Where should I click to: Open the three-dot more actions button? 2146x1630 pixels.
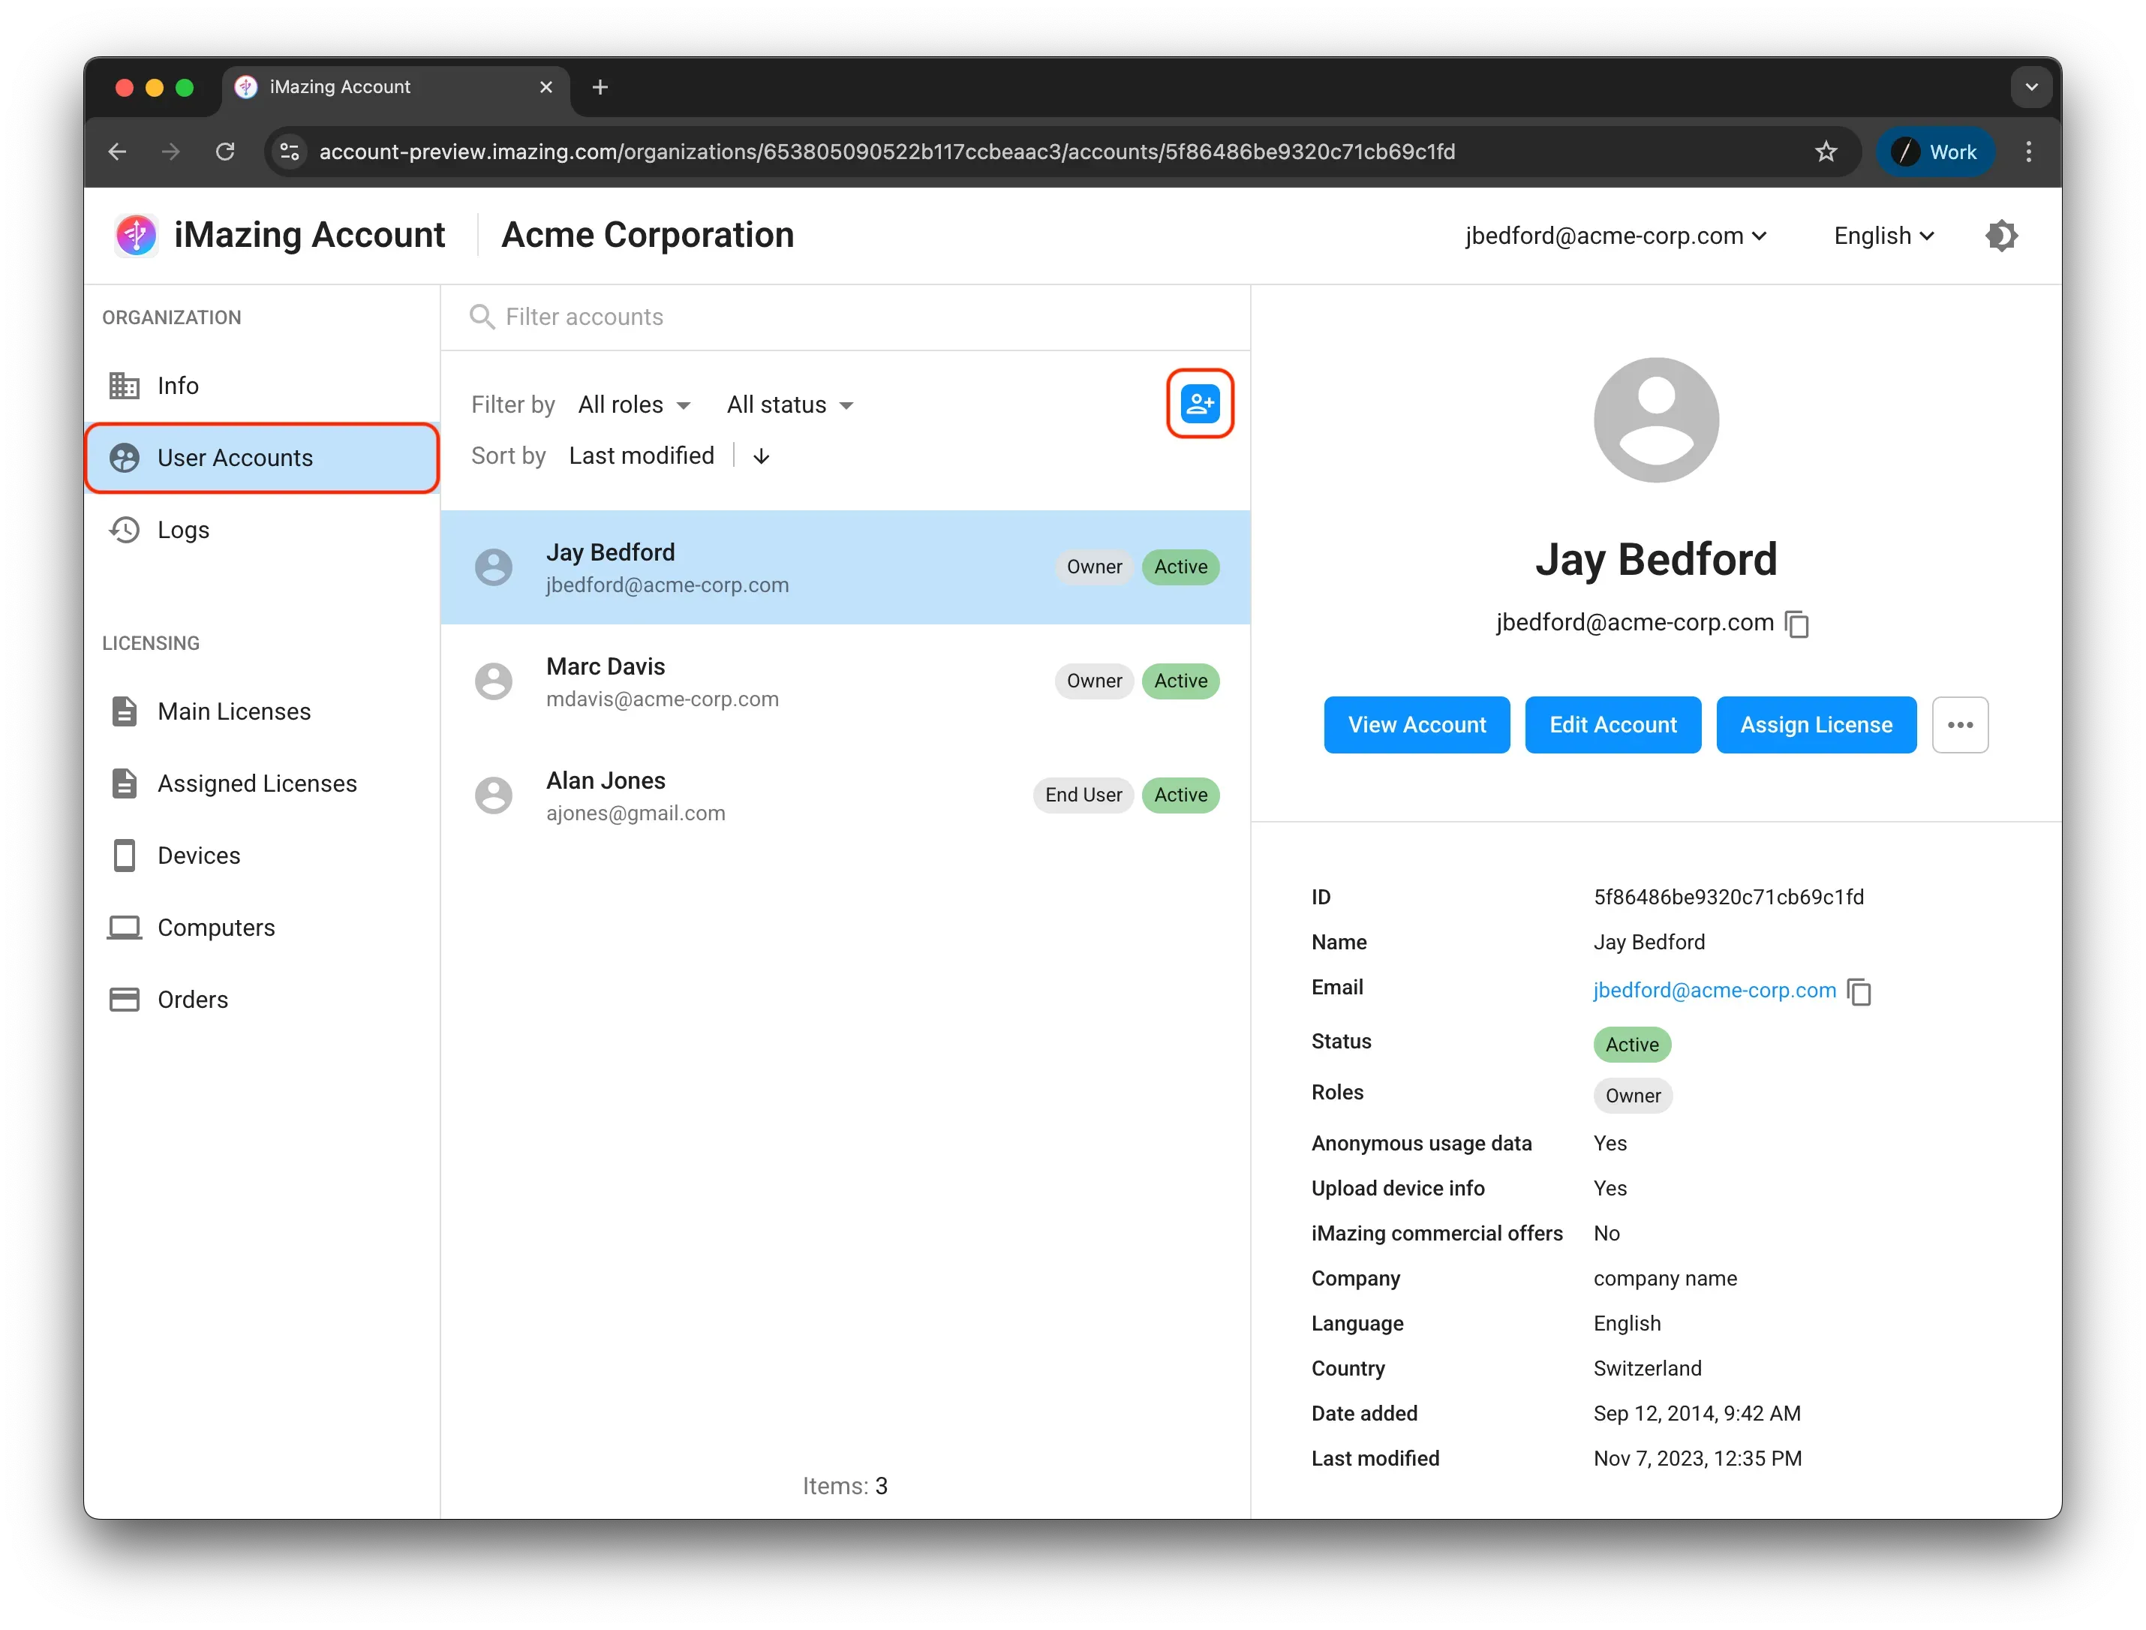[1960, 725]
